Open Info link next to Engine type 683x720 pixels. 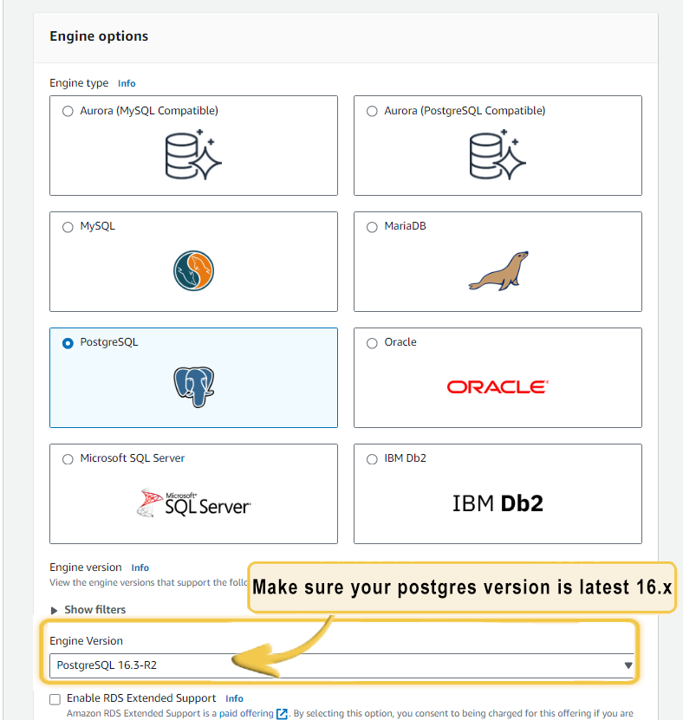click(127, 83)
